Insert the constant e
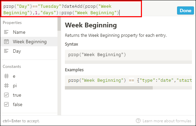This screenshot has height=126, width=196. [x=29, y=76]
